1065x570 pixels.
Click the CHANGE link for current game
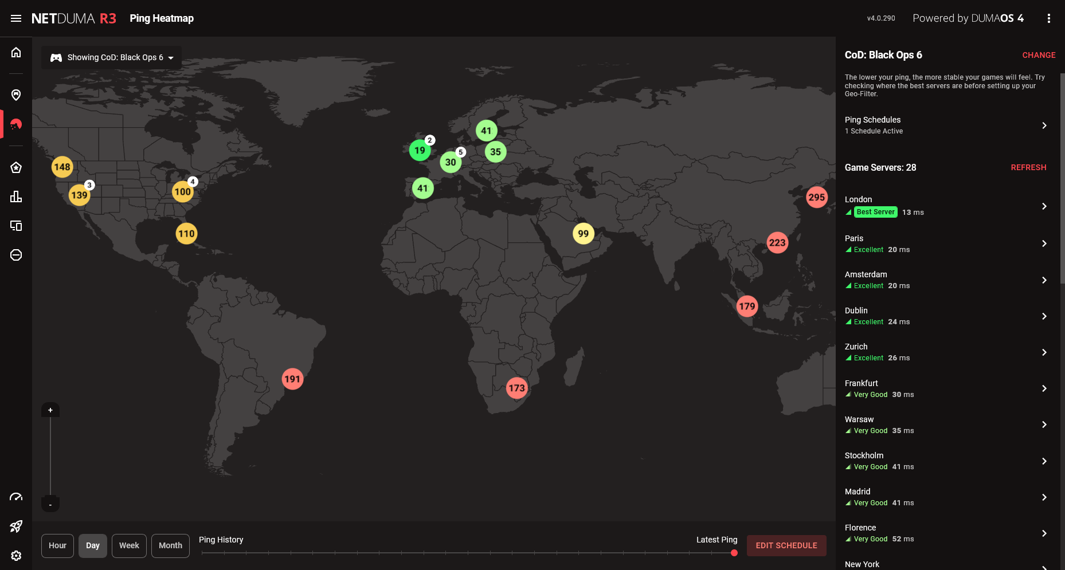[x=1039, y=55]
